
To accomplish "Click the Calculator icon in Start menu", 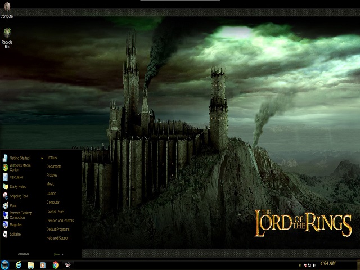I will pos(5,177).
